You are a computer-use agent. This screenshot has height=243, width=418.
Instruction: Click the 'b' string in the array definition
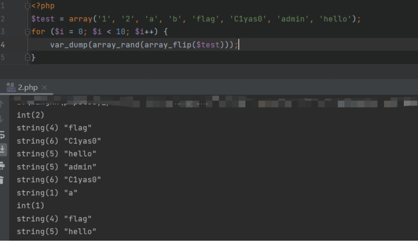175,19
